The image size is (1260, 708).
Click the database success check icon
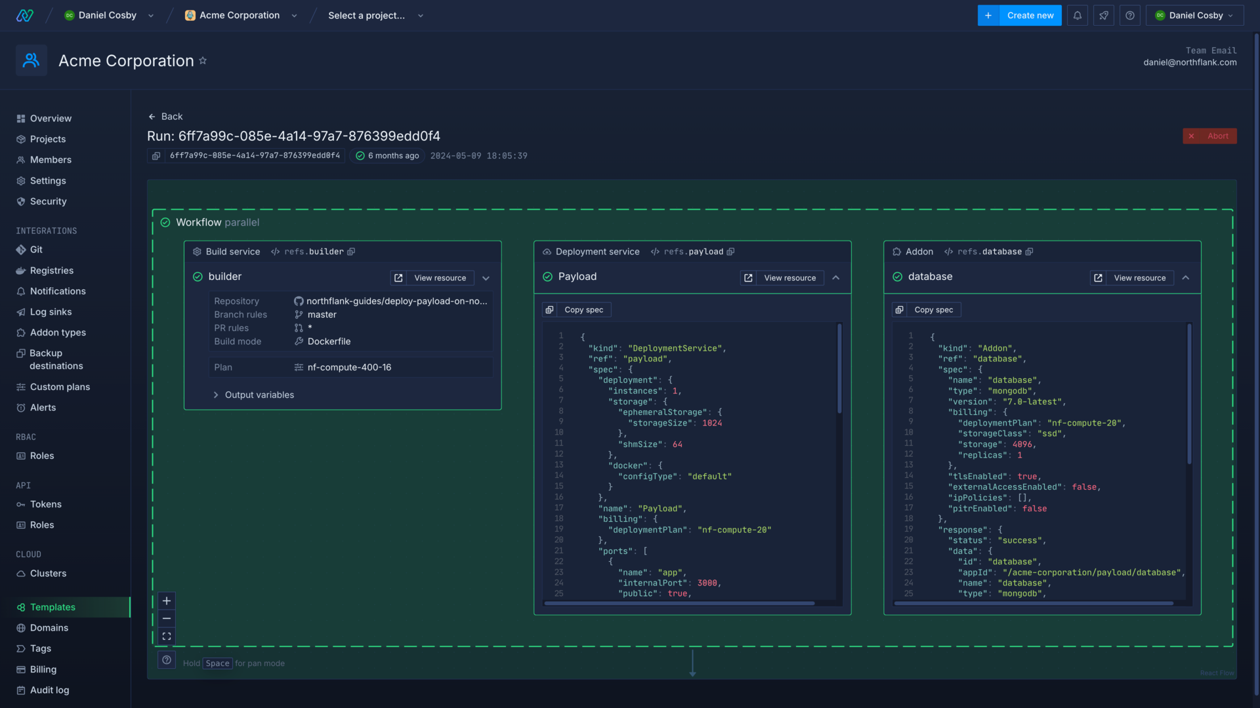tap(897, 277)
